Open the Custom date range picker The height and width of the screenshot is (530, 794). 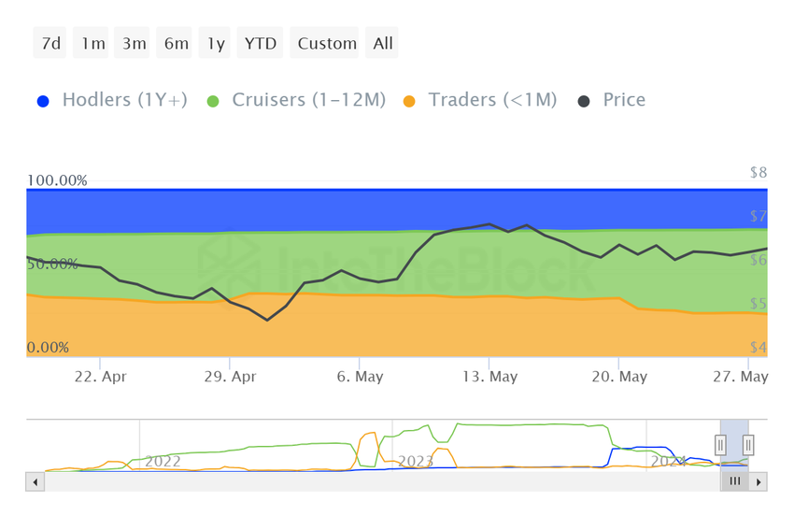327,43
